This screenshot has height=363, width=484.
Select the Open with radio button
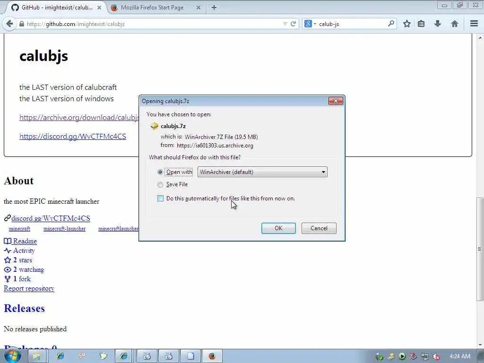point(160,172)
